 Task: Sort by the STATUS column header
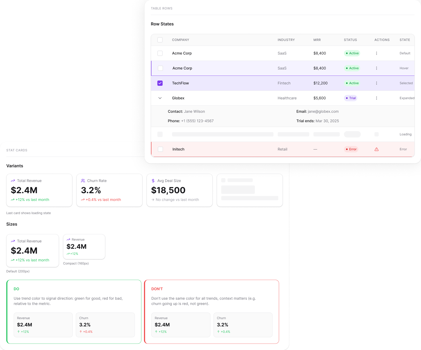pos(351,40)
